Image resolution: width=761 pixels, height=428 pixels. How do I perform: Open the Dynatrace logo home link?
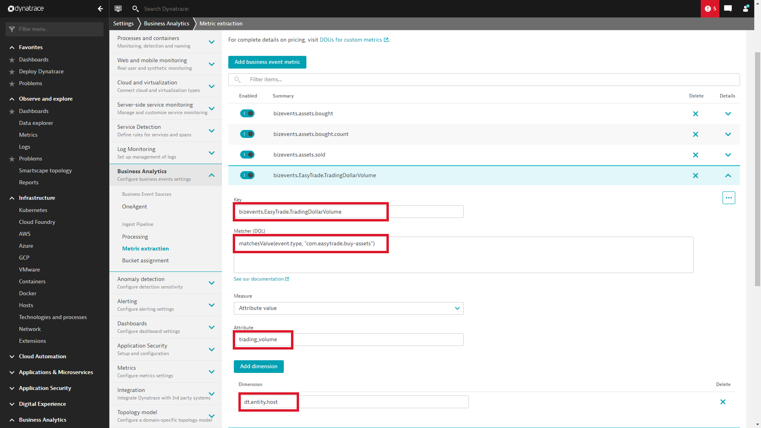click(26, 9)
